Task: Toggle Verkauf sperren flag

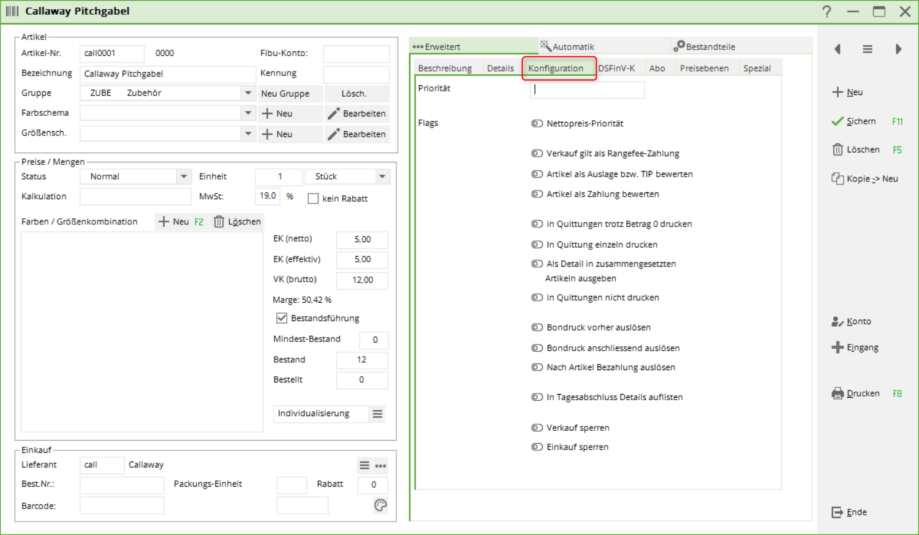Action: click(537, 428)
